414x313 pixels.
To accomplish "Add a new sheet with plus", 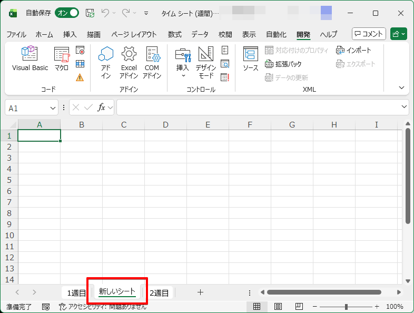I will 200,292.
